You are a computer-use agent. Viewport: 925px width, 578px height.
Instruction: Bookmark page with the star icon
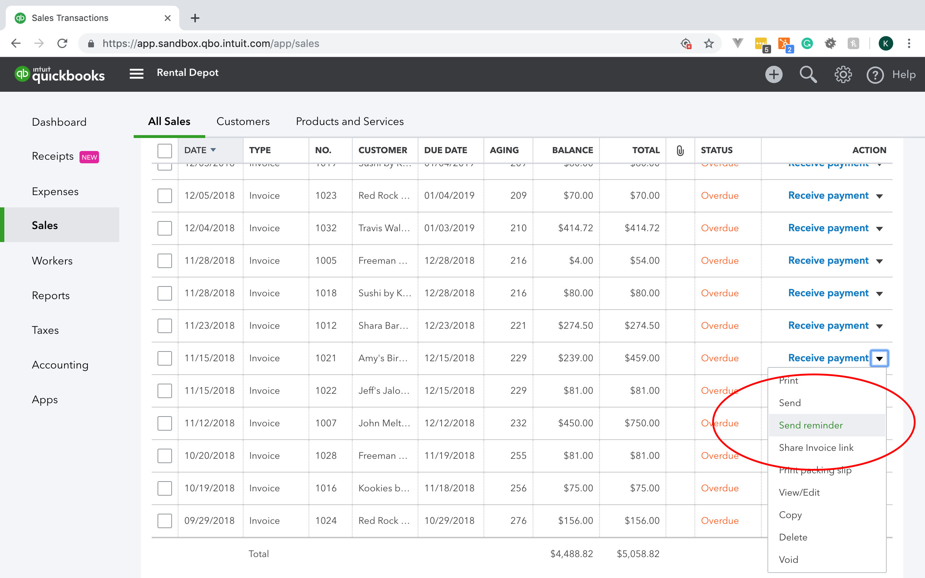click(x=709, y=44)
